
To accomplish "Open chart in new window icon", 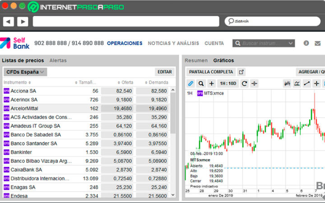I will click(x=241, y=72).
